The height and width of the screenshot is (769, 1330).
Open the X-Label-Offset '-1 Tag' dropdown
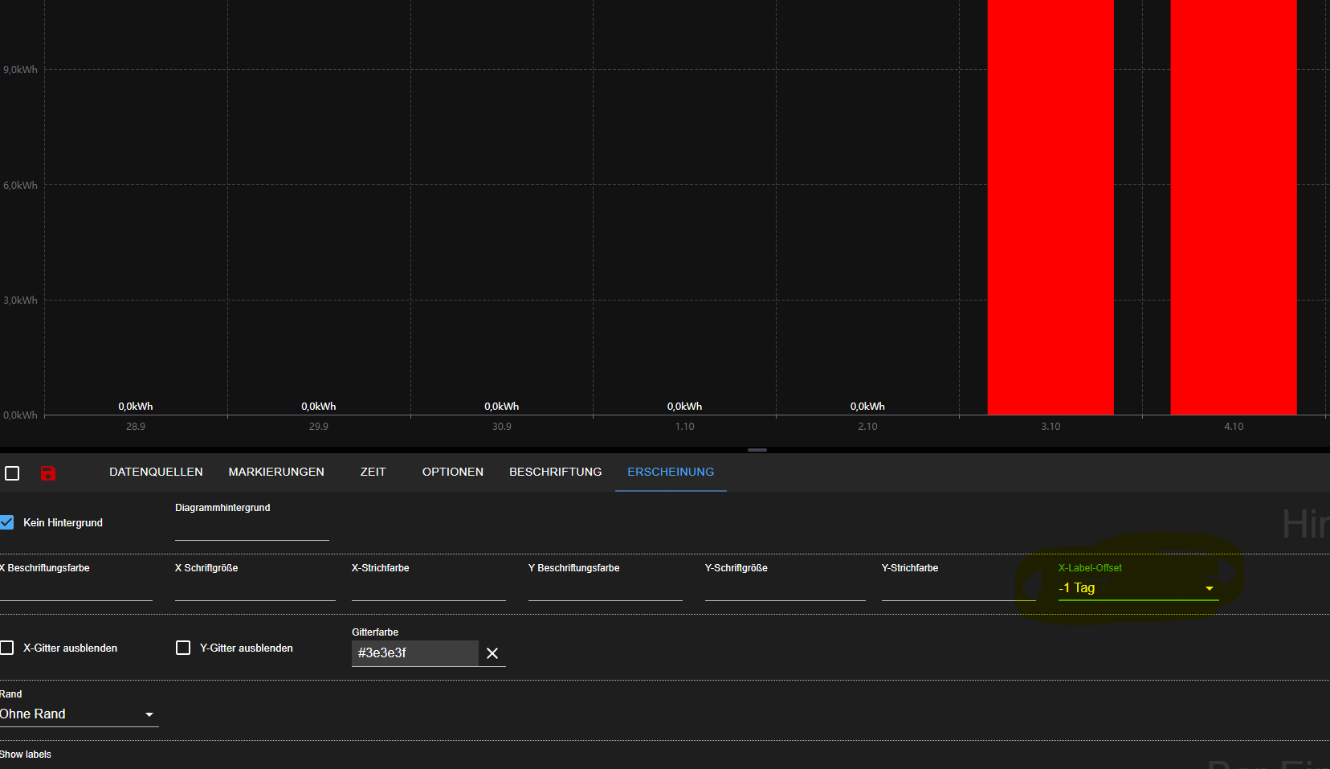pyautogui.click(x=1132, y=588)
